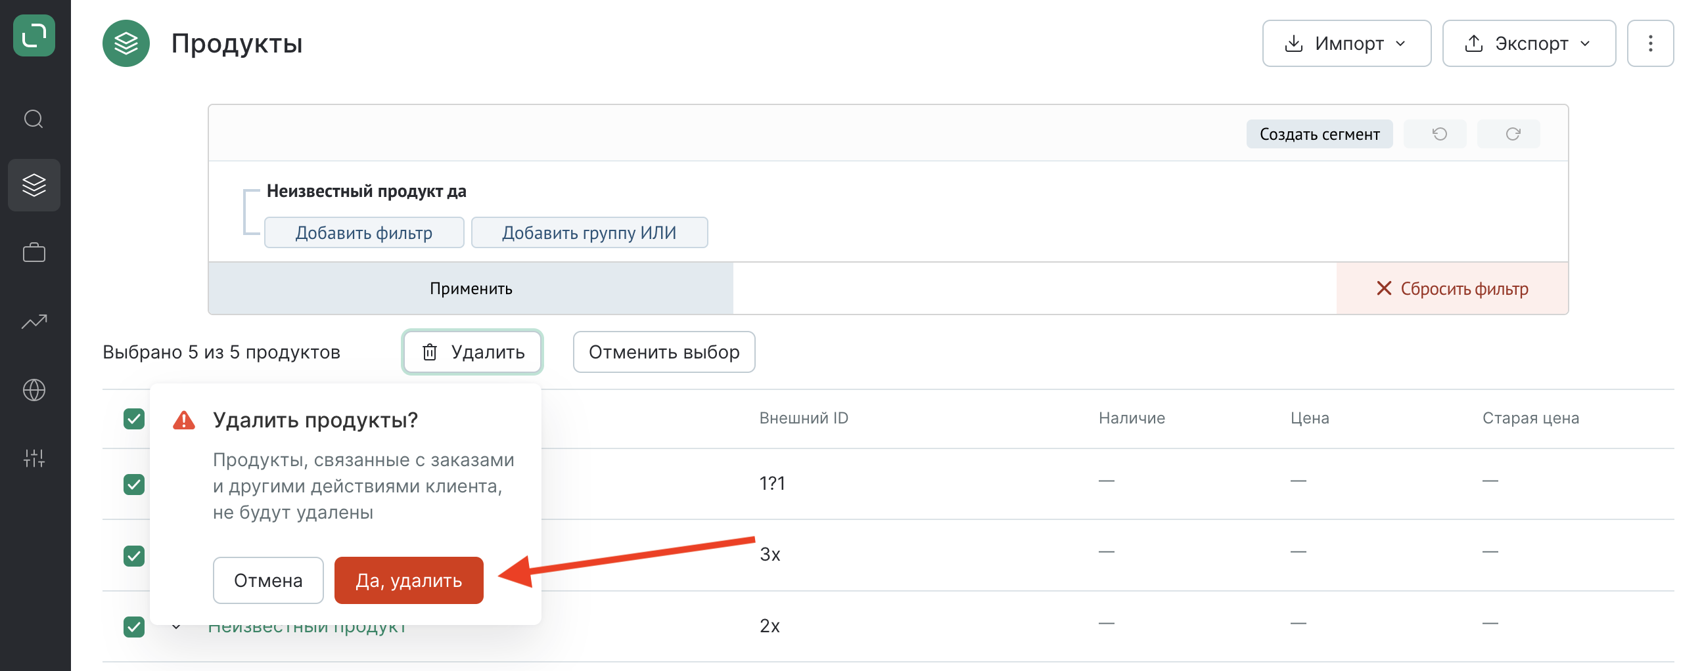
Task: Click external ID cell 1?1
Action: [772, 483]
